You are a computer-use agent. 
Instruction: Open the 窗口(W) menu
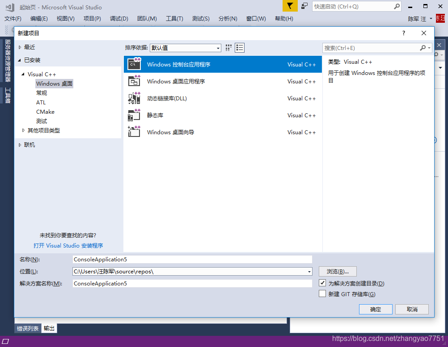256,19
